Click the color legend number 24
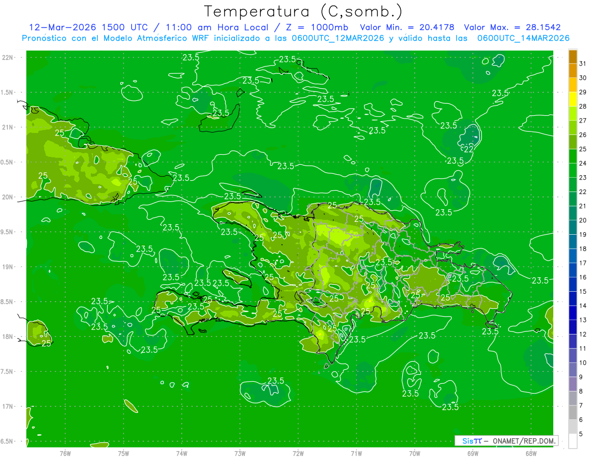596x460 pixels. [x=583, y=163]
